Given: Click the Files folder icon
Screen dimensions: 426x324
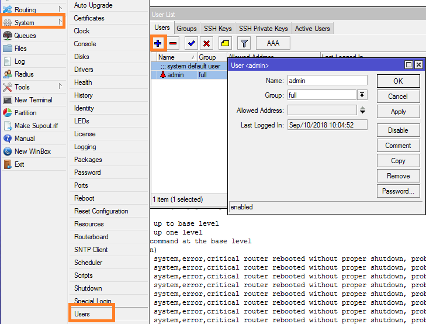Looking at the screenshot, I should (x=8, y=49).
